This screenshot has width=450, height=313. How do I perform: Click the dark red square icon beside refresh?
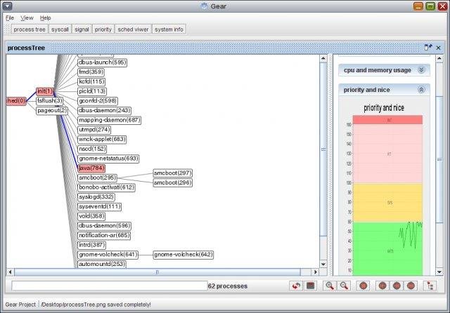click(x=311, y=286)
